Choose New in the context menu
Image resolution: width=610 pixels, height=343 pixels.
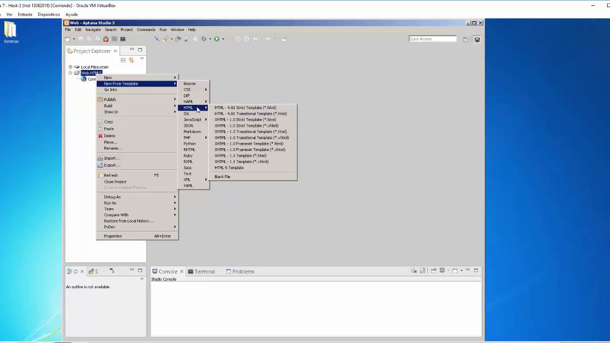[x=137, y=78]
